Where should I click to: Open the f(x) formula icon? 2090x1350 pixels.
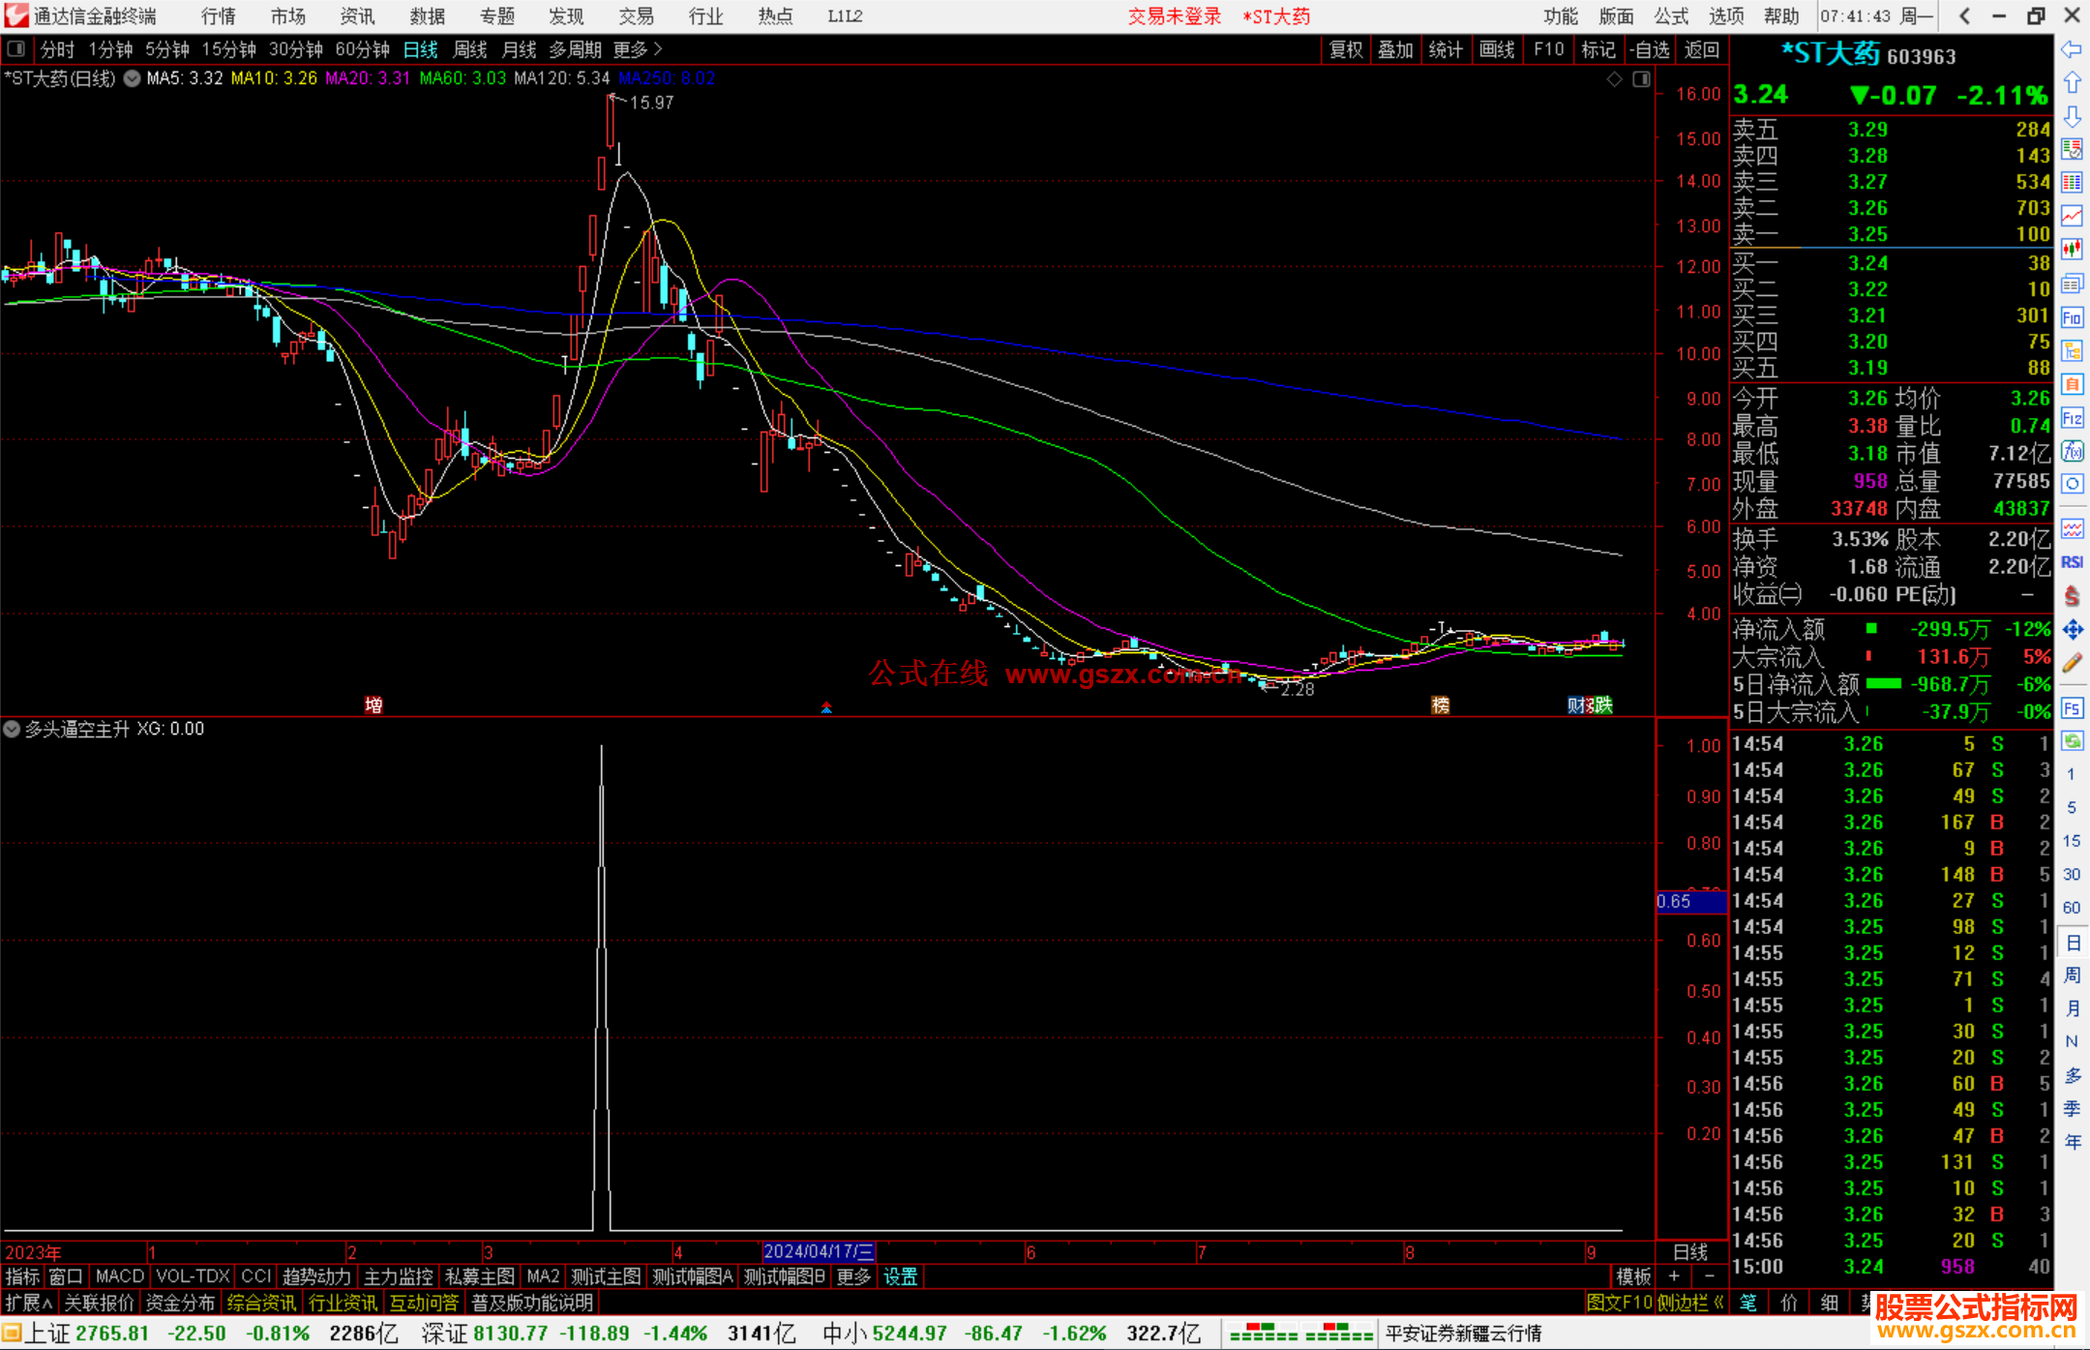[2072, 451]
